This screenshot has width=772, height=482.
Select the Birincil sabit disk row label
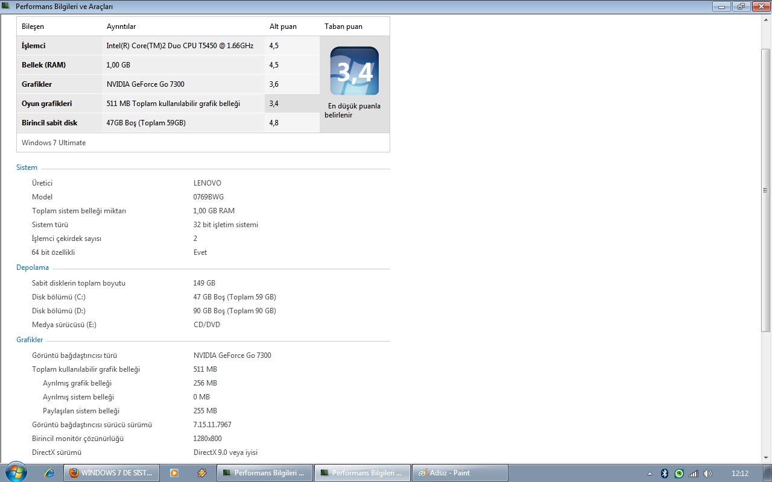(49, 123)
